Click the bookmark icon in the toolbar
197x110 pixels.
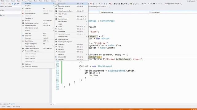pyautogui.click(x=154, y=4)
